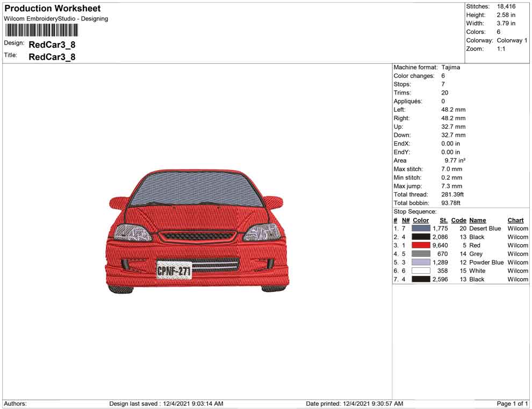Image resolution: width=532 pixels, height=409 pixels.
Task: Click the "Page 1 of 1" footer text
Action: [x=512, y=404]
